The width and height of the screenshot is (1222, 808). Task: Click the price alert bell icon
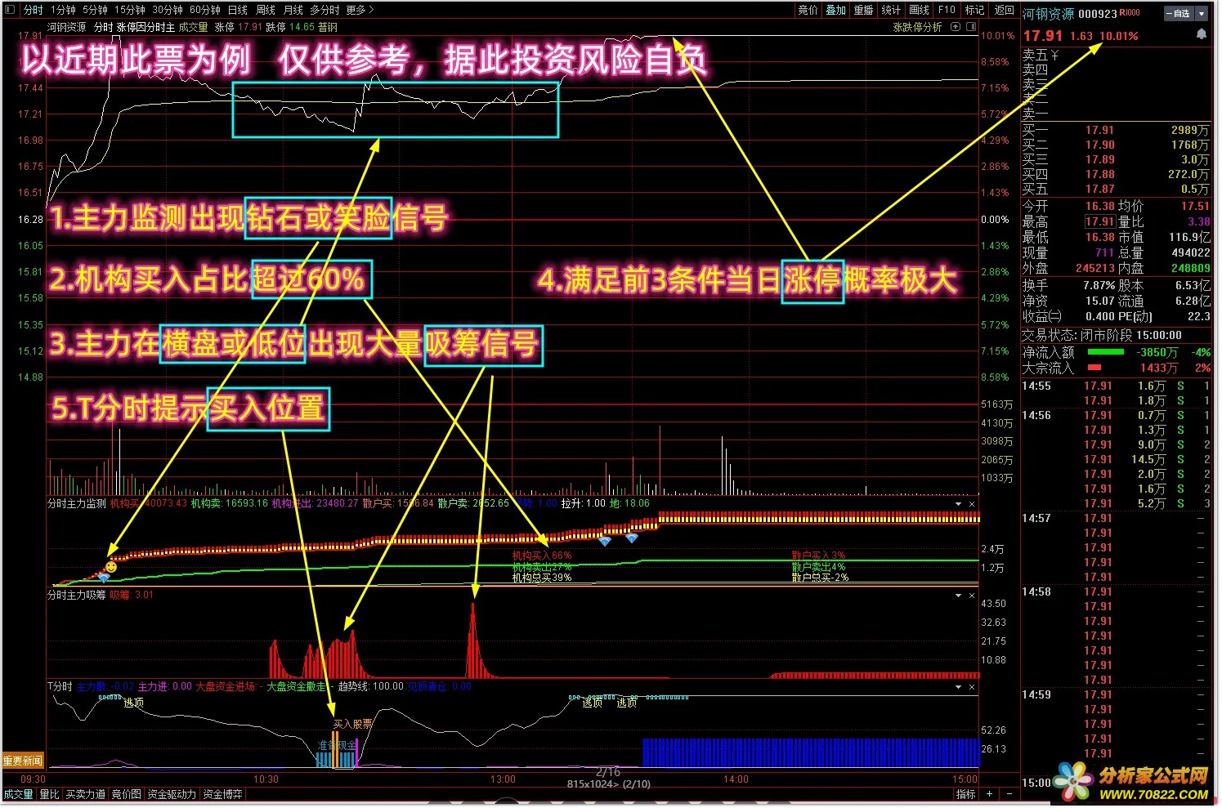tap(1201, 34)
